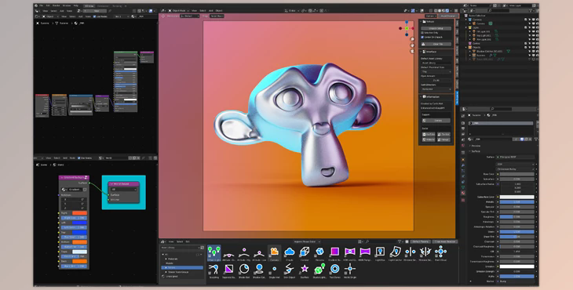Click the zoom magnifier icon in viewport

coord(412,39)
